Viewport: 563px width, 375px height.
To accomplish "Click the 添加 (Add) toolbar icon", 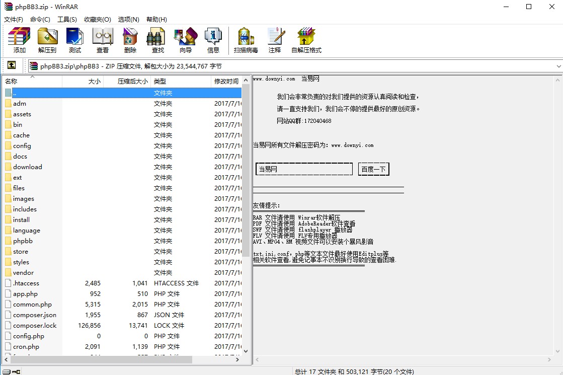I will 19,40.
